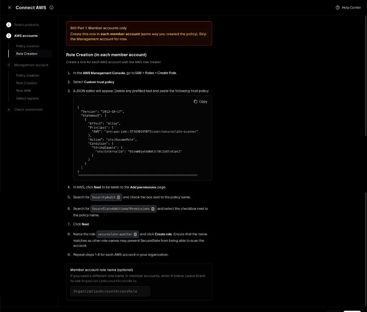Click the 'Role Creation (in each member account)' heading
This screenshot has height=312, width=367.
click(x=106, y=55)
